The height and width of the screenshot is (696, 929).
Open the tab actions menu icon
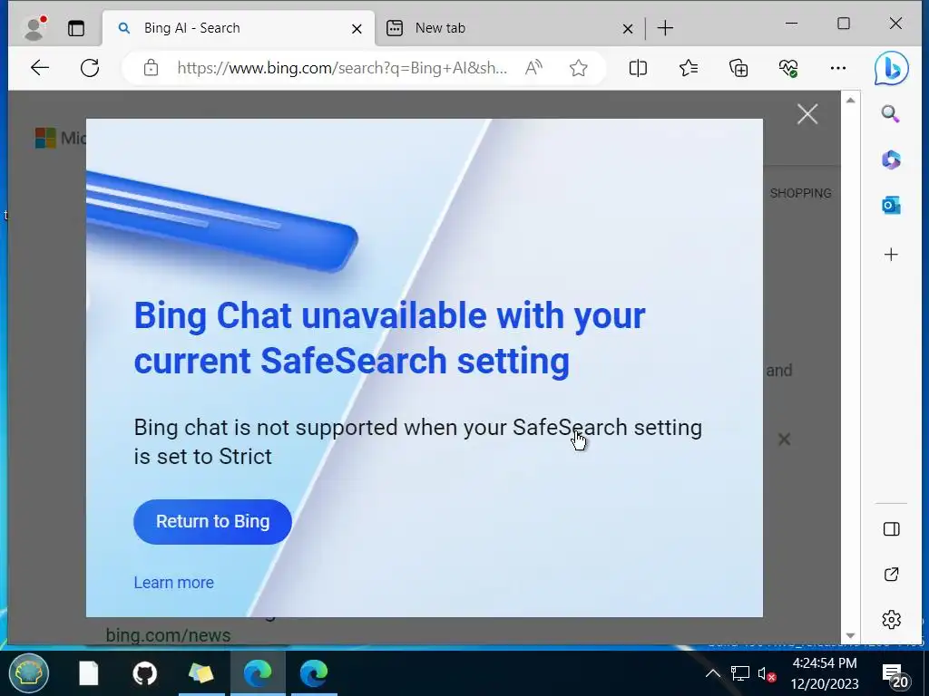[76, 28]
